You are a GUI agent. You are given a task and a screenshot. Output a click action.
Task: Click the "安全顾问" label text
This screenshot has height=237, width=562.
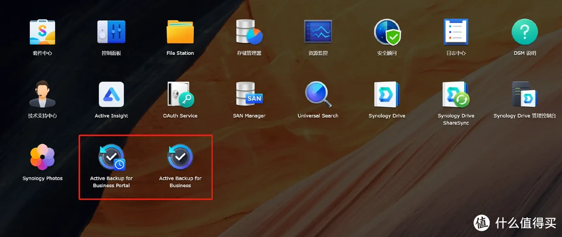point(387,53)
